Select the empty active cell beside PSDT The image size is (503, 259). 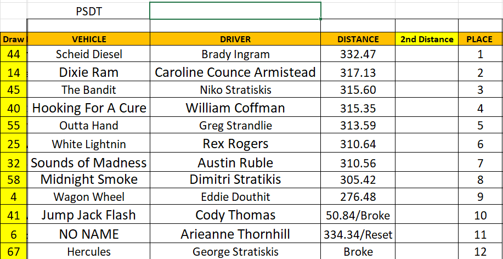tap(235, 10)
